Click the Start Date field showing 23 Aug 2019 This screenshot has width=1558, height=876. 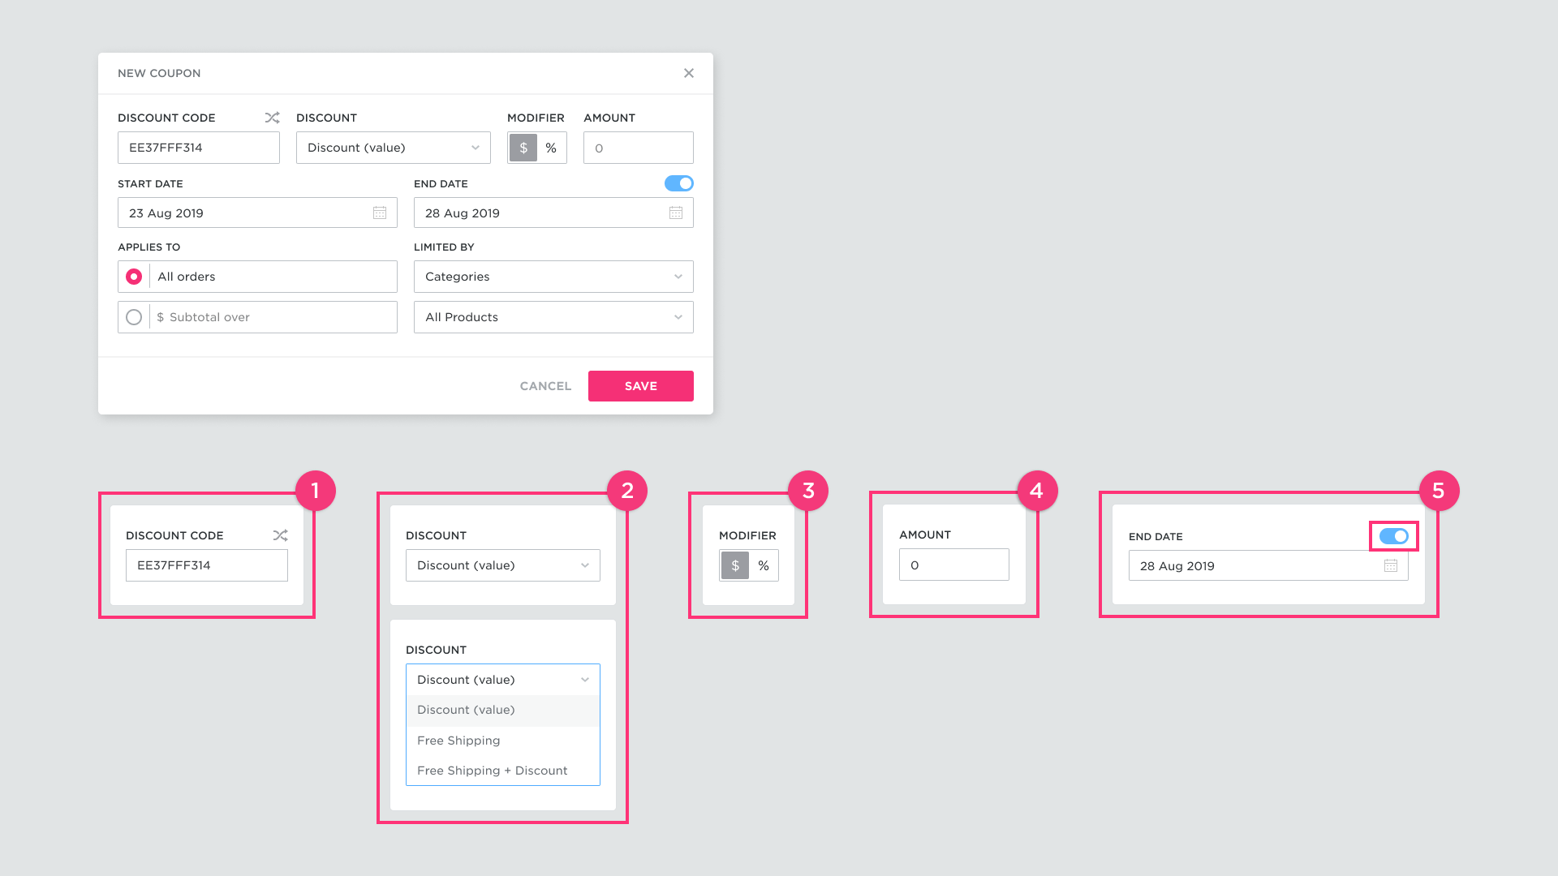pyautogui.click(x=257, y=213)
